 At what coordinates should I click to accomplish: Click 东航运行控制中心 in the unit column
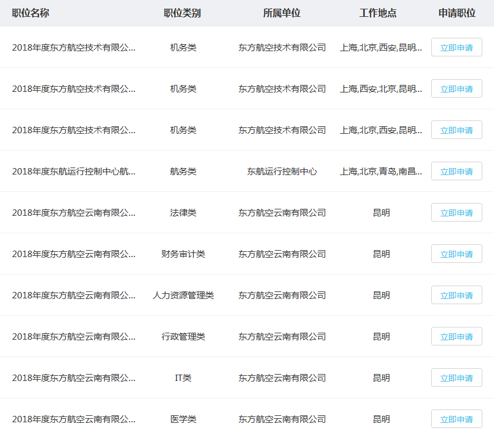point(282,172)
